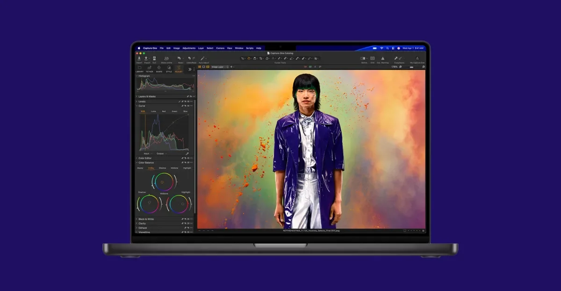This screenshot has width=561, height=291.
Task: Select the Pan hand cursor tool
Action: [x=249, y=58]
